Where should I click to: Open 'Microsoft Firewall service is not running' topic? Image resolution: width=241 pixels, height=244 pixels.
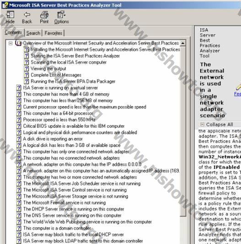coord(64,203)
